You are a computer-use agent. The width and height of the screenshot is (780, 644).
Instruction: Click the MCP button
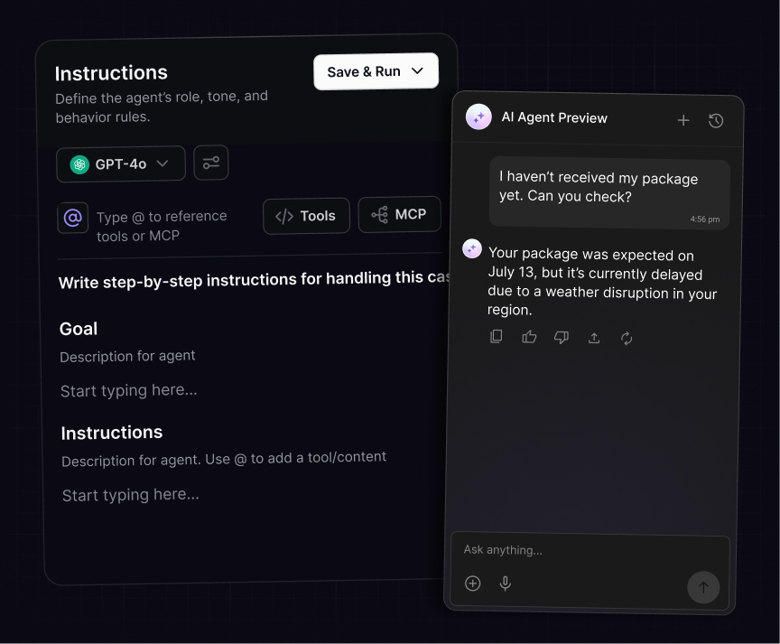399,215
